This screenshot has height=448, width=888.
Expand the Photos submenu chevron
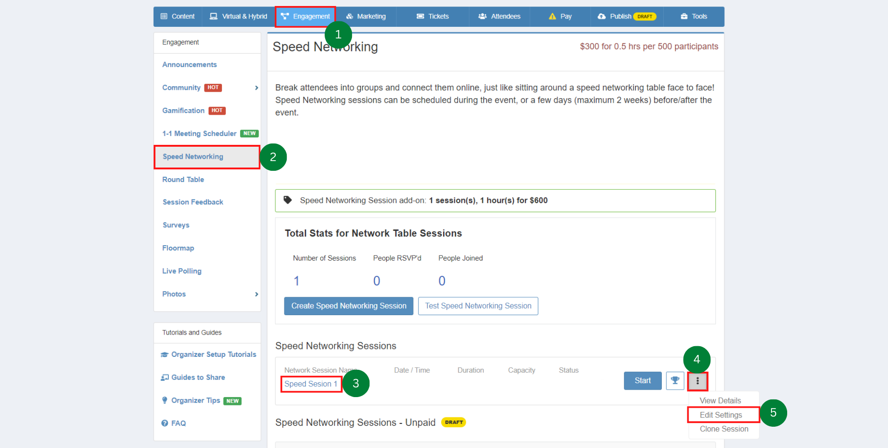coord(256,294)
